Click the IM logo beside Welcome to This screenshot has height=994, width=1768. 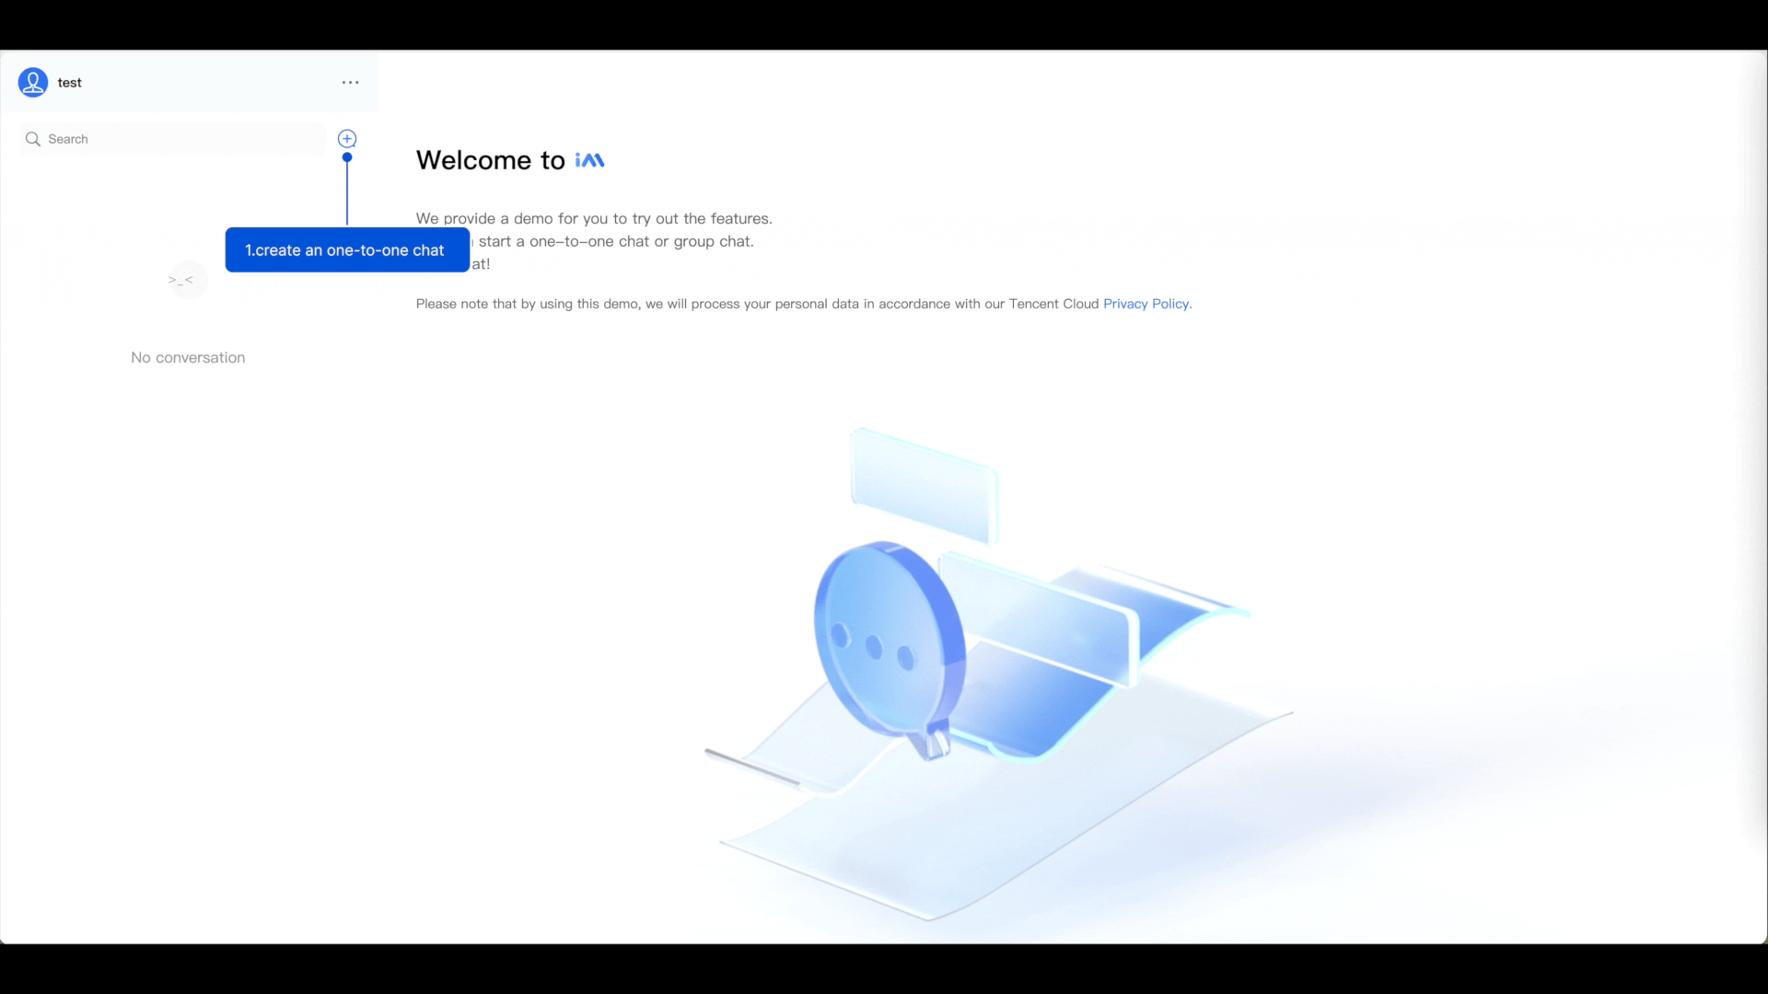[x=589, y=160]
